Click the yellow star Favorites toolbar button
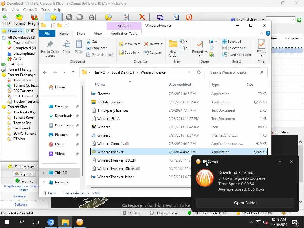The width and height of the screenshot is (304, 228). tap(53, 18)
